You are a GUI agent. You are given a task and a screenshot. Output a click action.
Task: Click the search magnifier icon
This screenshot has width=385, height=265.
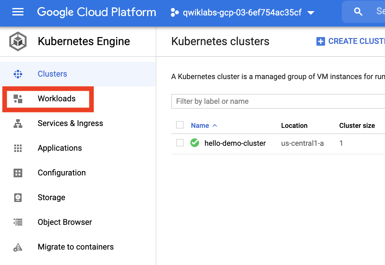click(358, 12)
